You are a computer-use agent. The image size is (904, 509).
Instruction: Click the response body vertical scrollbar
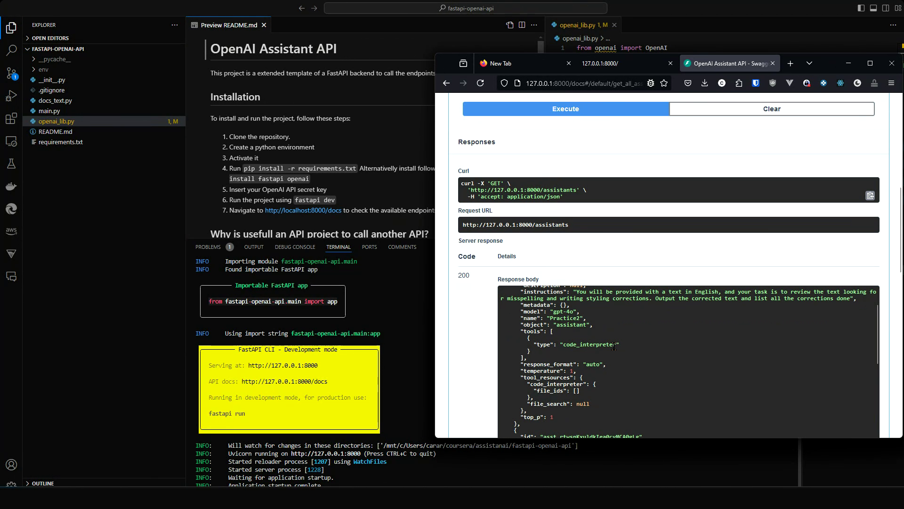coord(877,335)
